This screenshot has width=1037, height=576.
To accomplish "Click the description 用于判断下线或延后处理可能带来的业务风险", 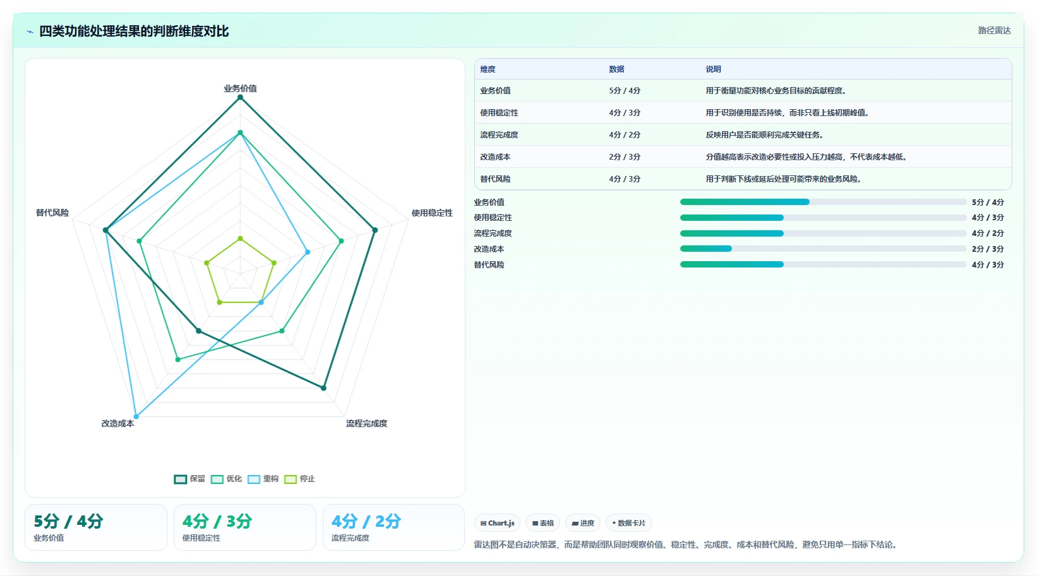I will coord(783,179).
